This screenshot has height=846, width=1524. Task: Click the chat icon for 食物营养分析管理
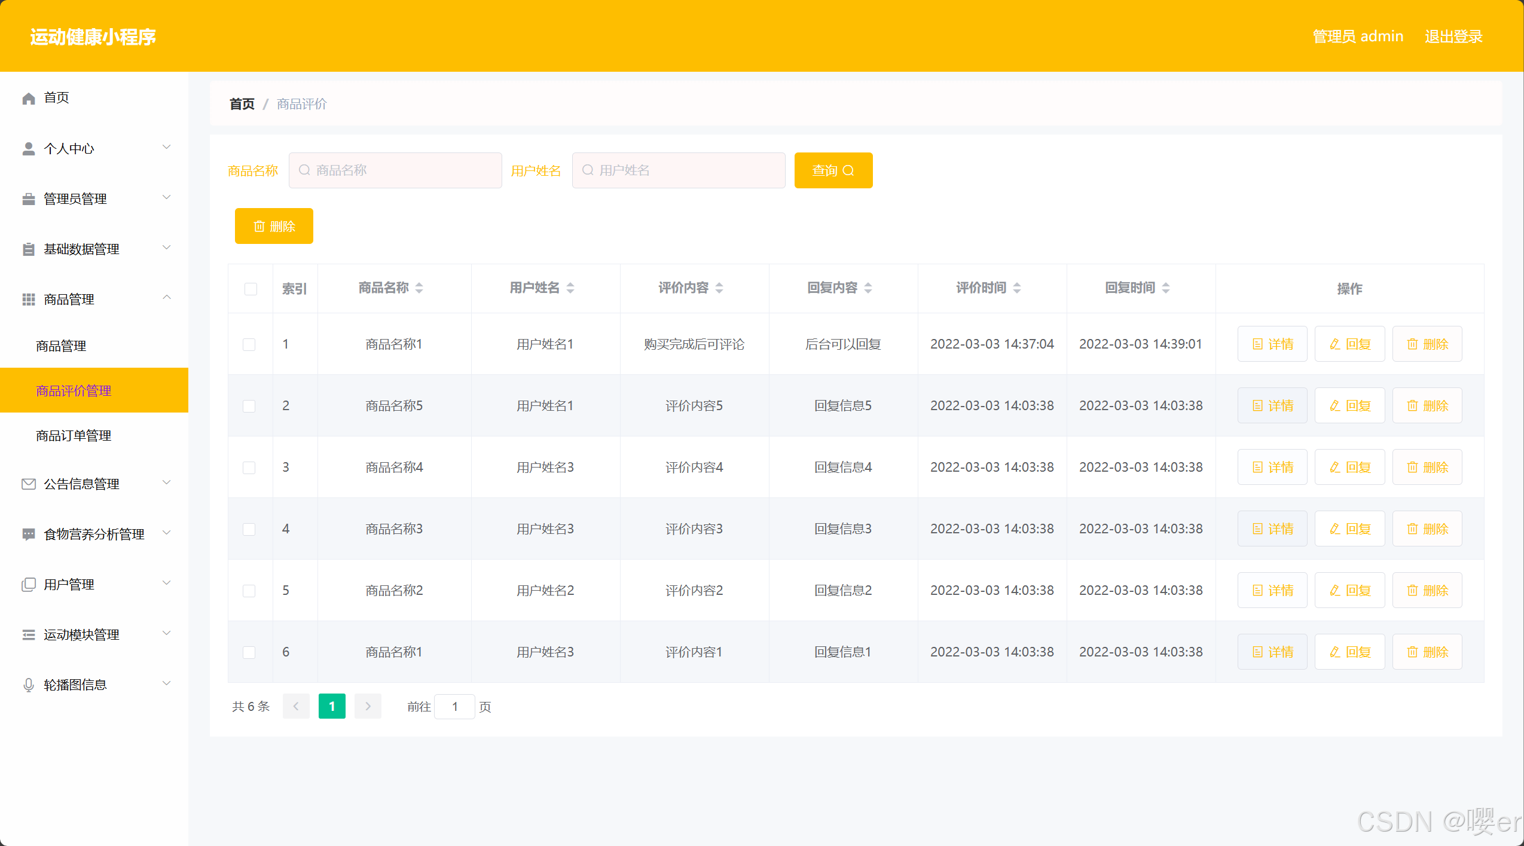(28, 534)
